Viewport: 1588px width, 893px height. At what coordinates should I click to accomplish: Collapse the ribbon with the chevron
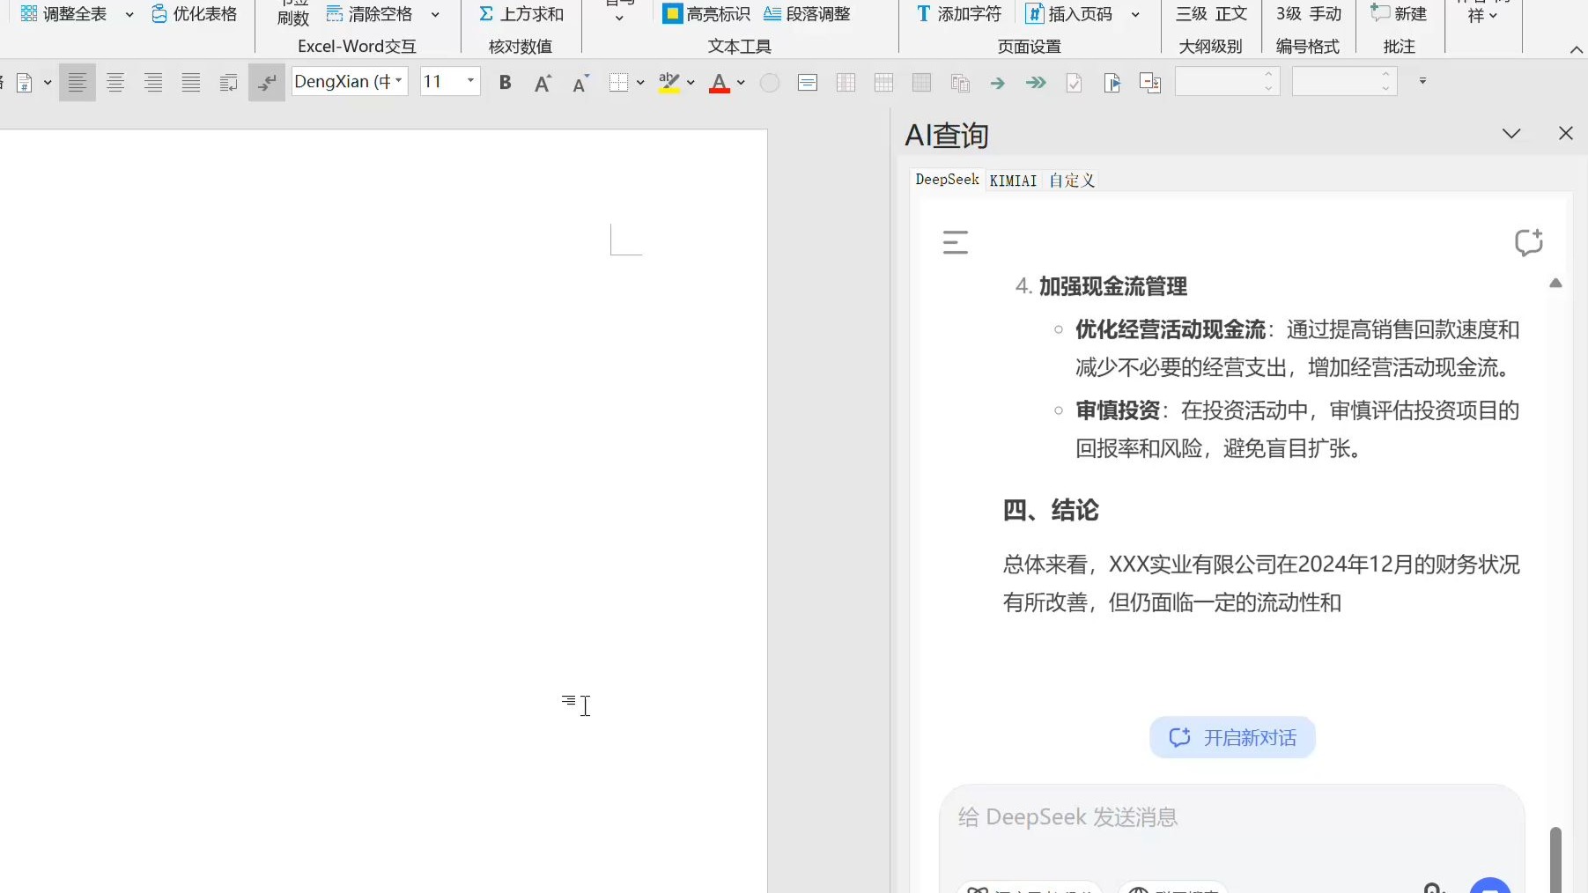[x=1577, y=50]
